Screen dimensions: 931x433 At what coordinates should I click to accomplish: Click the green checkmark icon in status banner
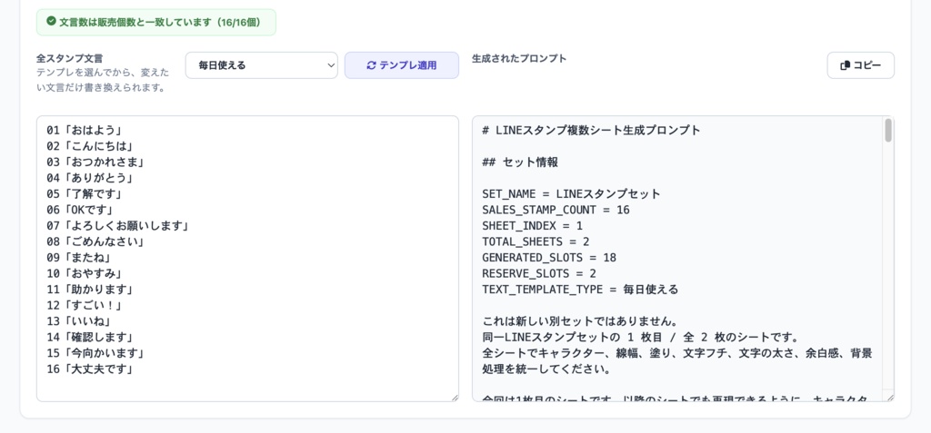(51, 22)
